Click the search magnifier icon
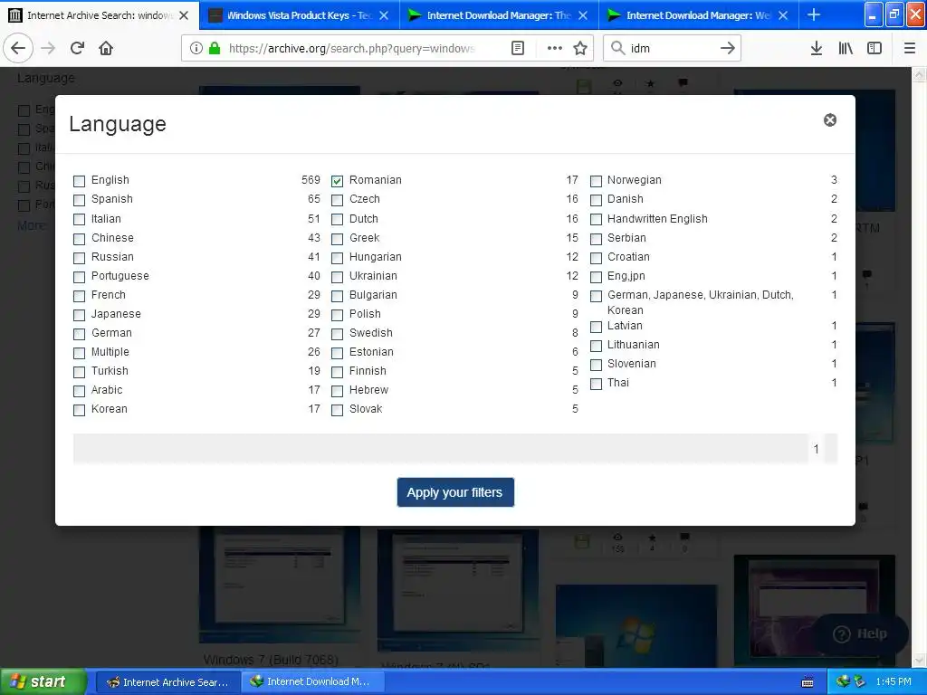This screenshot has height=695, width=927. pyautogui.click(x=617, y=48)
